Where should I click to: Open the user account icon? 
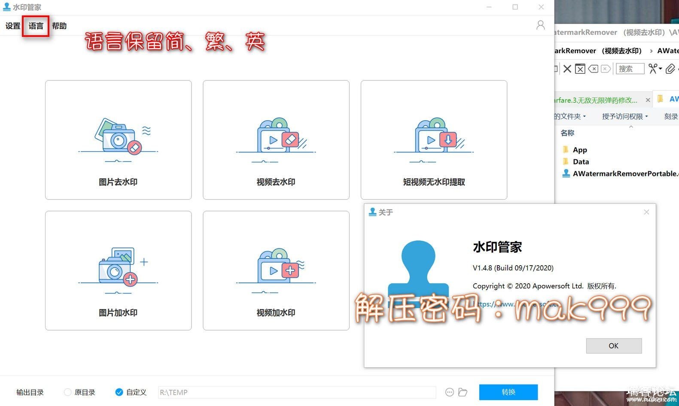tap(541, 25)
